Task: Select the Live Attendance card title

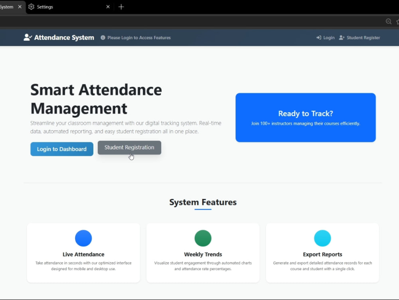Action: click(x=83, y=254)
